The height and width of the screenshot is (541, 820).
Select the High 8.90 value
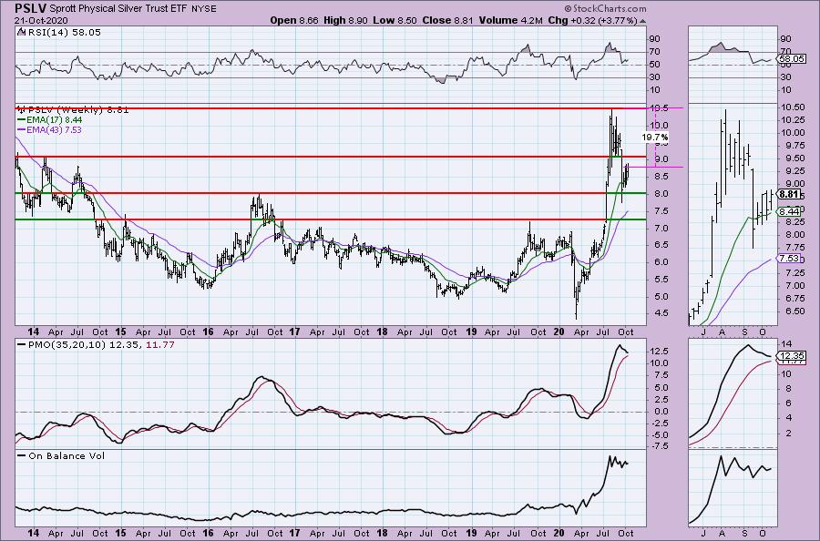(x=345, y=20)
